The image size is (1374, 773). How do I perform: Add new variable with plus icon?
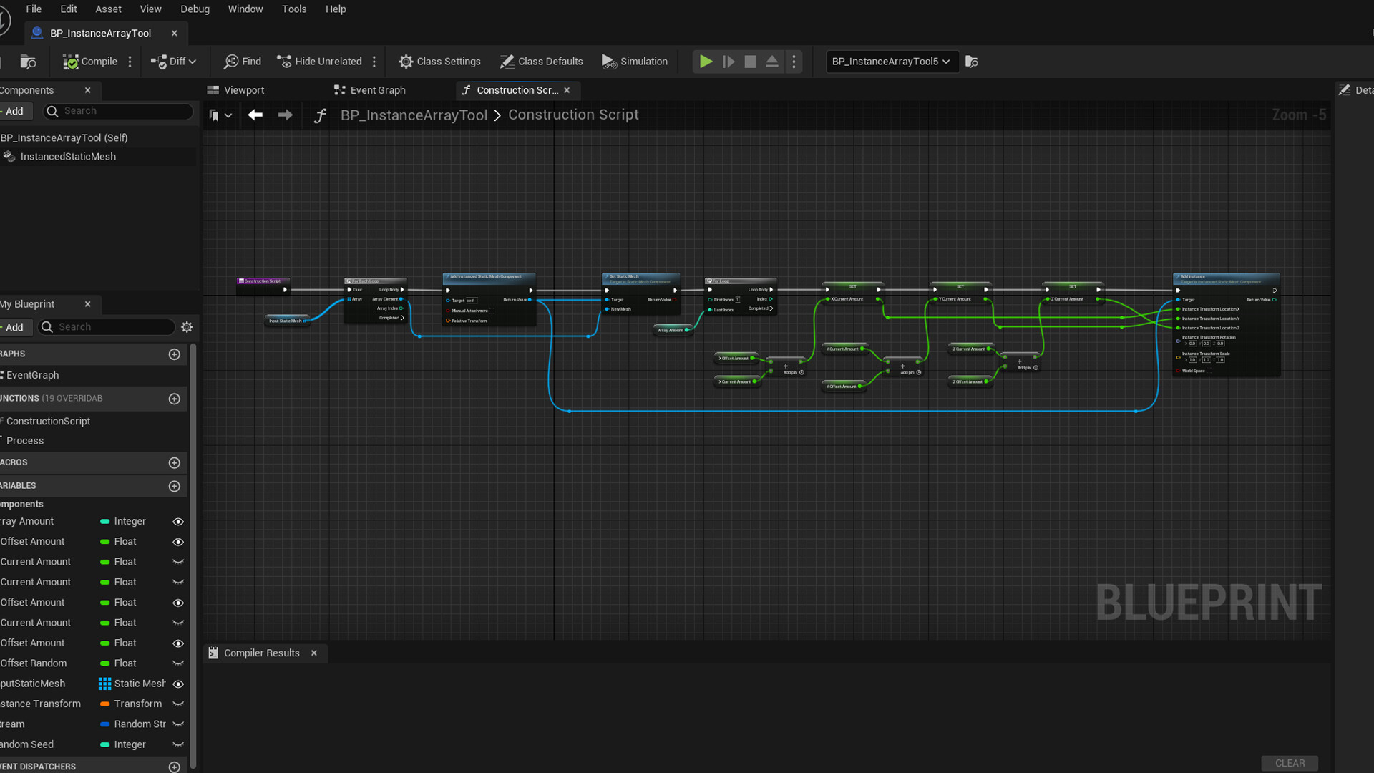click(x=174, y=486)
